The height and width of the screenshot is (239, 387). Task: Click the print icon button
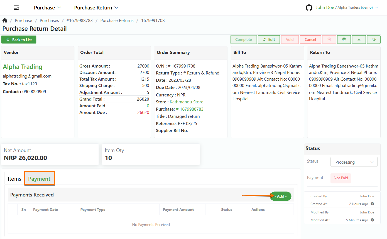344,39
